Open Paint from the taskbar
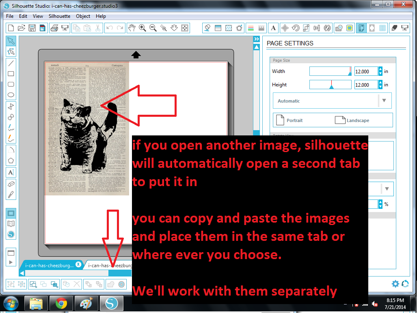 click(x=86, y=303)
